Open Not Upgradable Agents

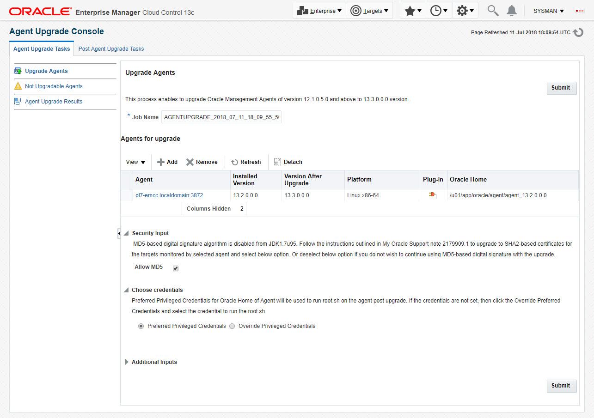coord(54,86)
